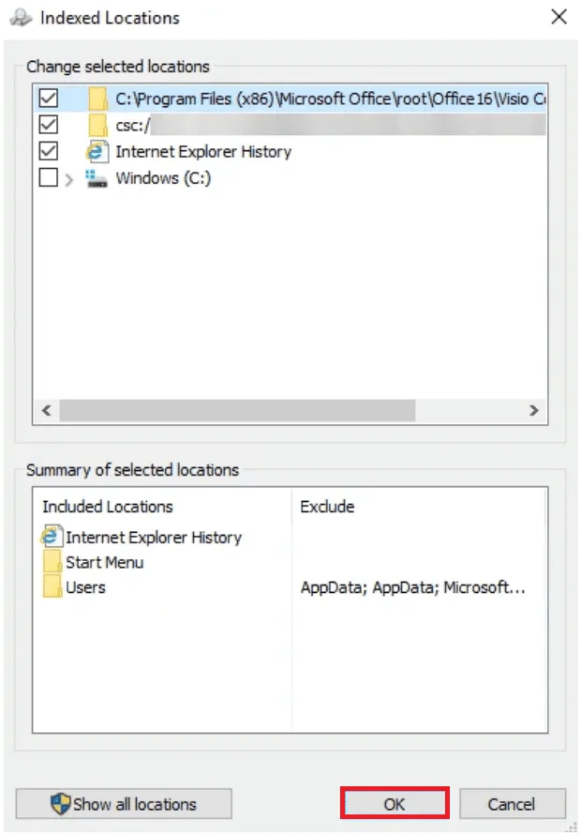Click the Users folder icon in summary
Image resolution: width=581 pixels, height=836 pixels.
coord(52,588)
